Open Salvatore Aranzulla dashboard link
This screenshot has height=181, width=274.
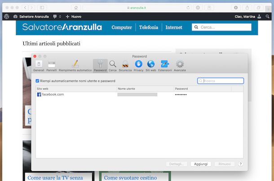(31, 17)
